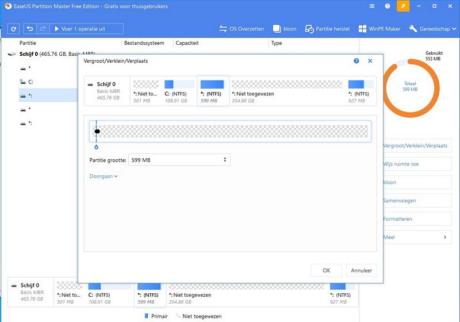The height and width of the screenshot is (322, 460).
Task: Select the 599 MB NTFS partition in dialog
Action: click(x=213, y=91)
